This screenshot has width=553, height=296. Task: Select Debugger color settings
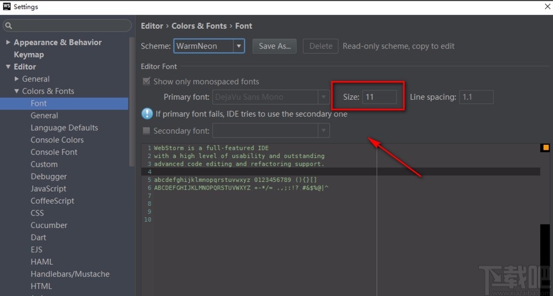(49, 177)
